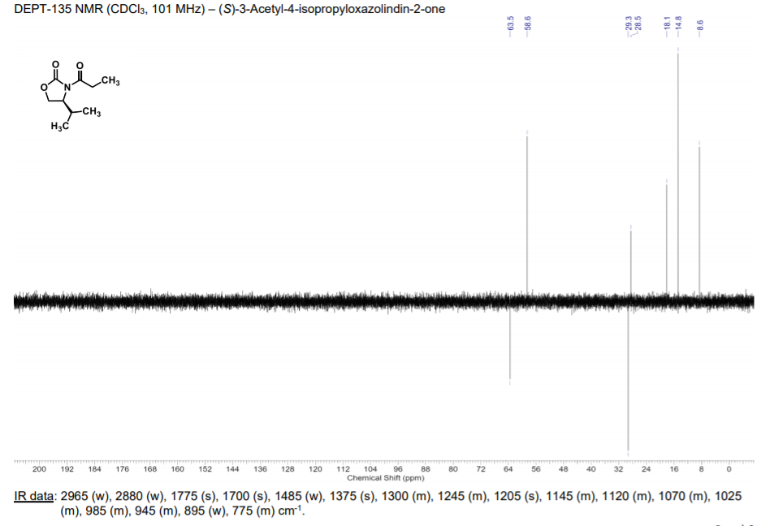The height and width of the screenshot is (526, 783).
Task: Click the CH3 label on the propanoyl chain
Action: [x=112, y=80]
